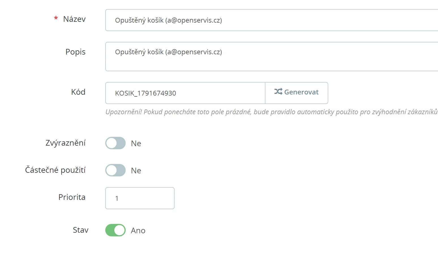Click the Priorita label text
The image size is (438, 257).
click(x=72, y=197)
